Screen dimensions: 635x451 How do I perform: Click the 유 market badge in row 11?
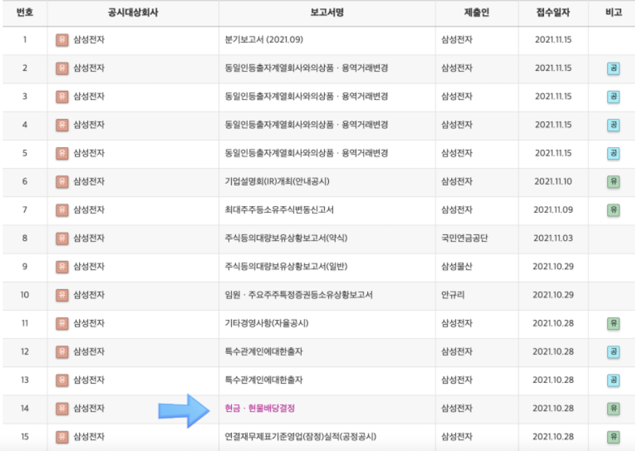[62, 323]
